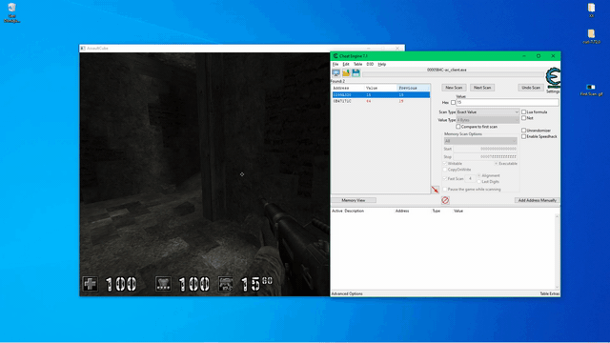Click the AssaultCube window title bar

(242, 49)
